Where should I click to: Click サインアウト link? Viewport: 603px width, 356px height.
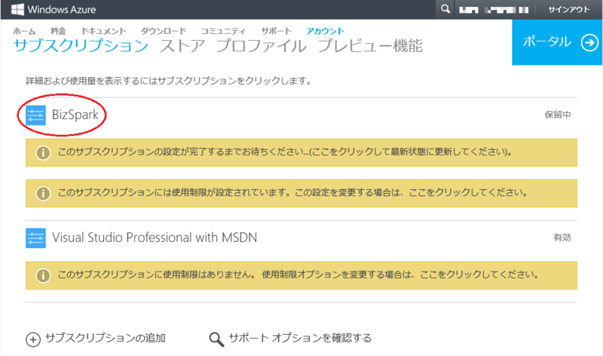point(569,10)
